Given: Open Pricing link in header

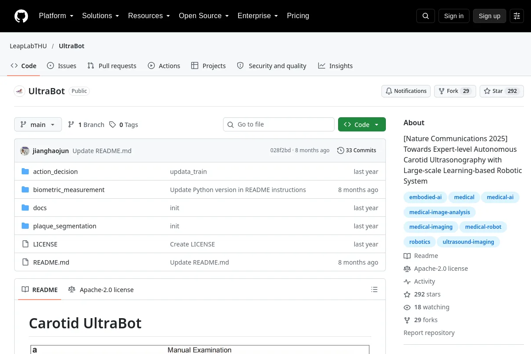Looking at the screenshot, I should 298,16.
